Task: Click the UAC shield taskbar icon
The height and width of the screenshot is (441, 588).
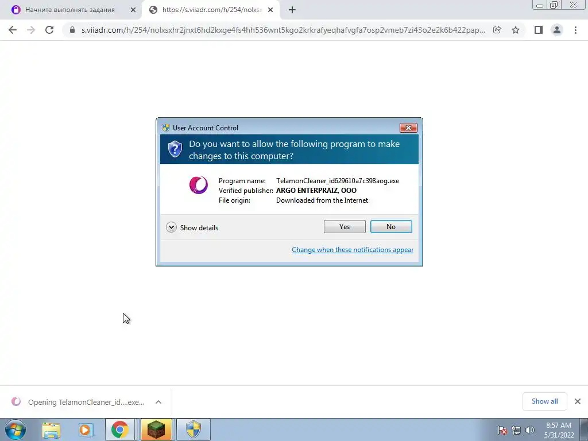Action: coord(194,430)
